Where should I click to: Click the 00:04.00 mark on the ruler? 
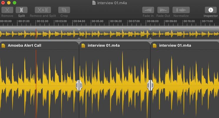tap(79, 21)
